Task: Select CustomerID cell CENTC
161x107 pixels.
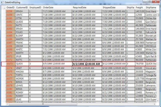Action: point(22,15)
